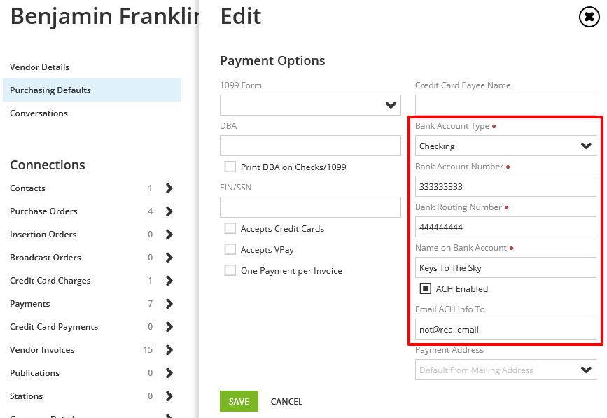Screen dimensions: 607x418
Task: Open Credit Card Payments connection arrow
Action: [169, 327]
